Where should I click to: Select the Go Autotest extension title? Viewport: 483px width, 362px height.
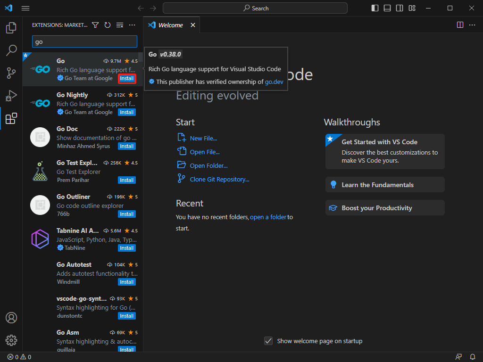click(74, 265)
